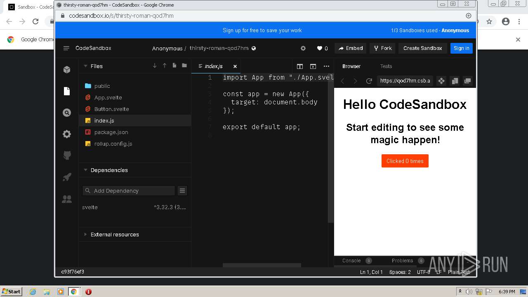
Task: Click the editor horizontal scrollbar
Action: [x=262, y=265]
